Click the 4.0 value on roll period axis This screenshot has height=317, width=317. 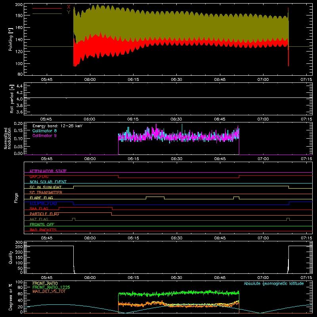19,99
